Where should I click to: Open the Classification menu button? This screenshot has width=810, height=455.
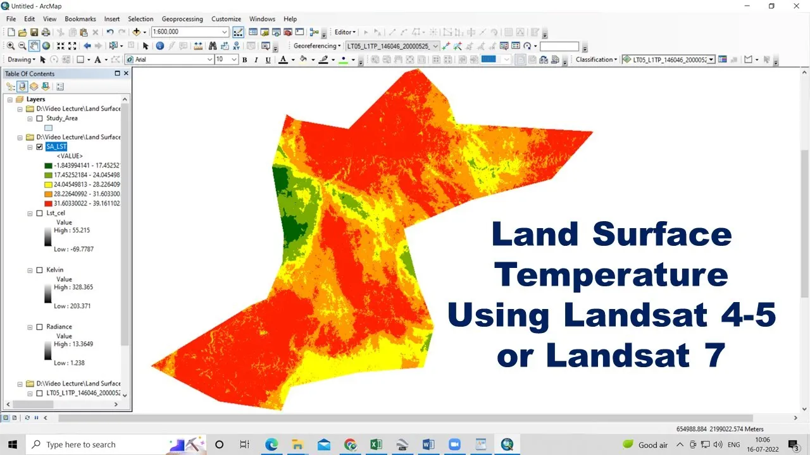[595, 59]
